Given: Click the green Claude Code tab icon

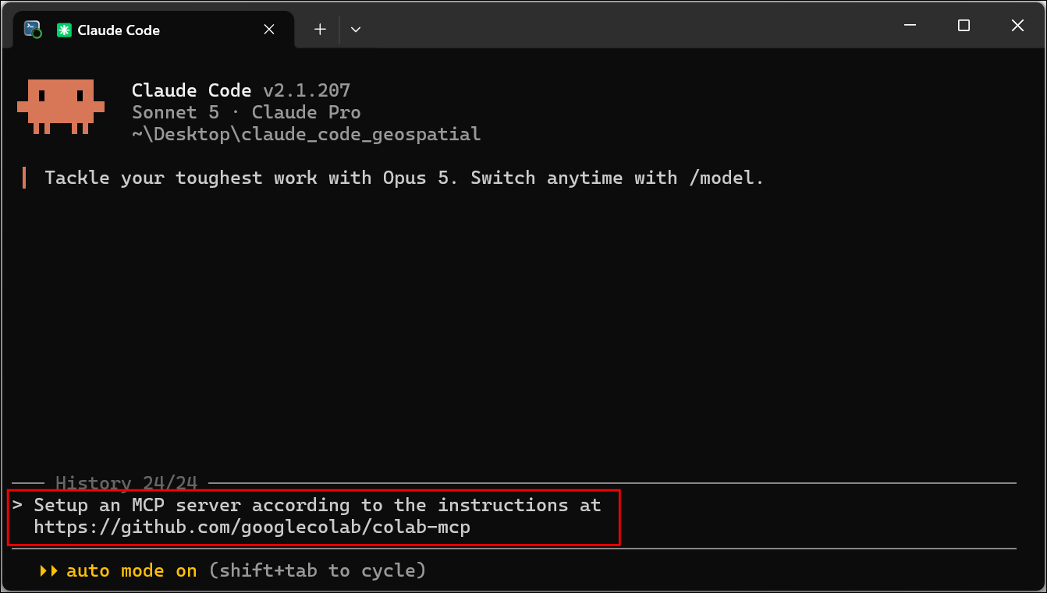Looking at the screenshot, I should [x=64, y=30].
